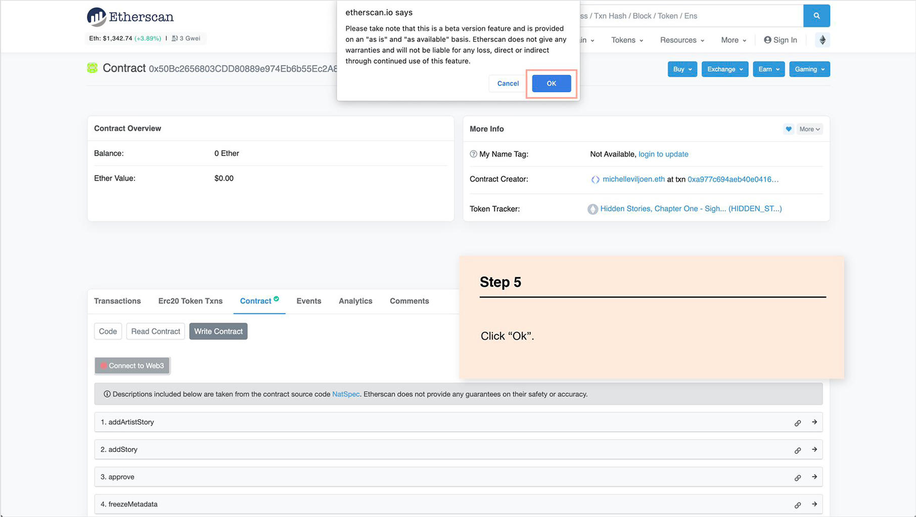Expand the addArtistStory function arrow
This screenshot has height=517, width=916.
point(814,422)
